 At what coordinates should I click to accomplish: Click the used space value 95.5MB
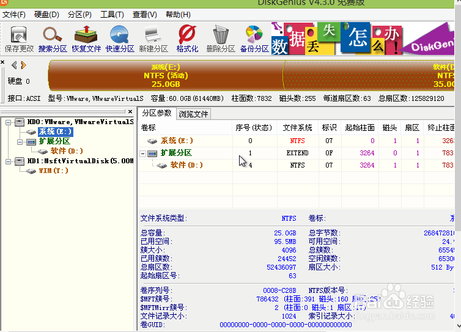point(285,242)
